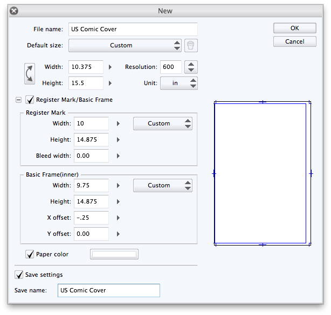Uncheck the Paper color checkbox

pyautogui.click(x=30, y=254)
